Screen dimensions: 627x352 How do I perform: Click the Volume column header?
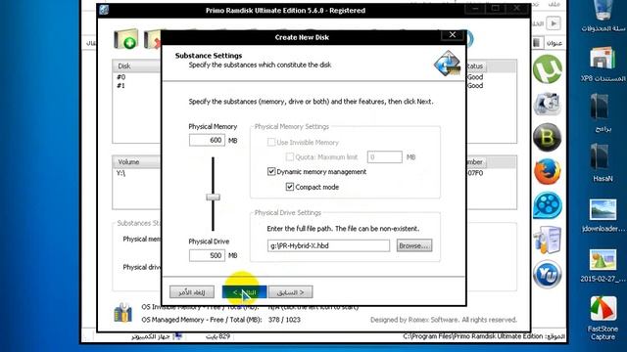point(136,161)
